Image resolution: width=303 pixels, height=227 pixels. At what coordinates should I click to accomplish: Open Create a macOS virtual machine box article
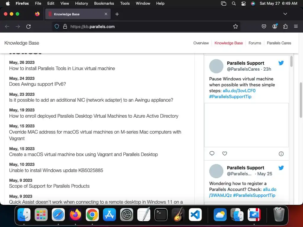point(83,154)
